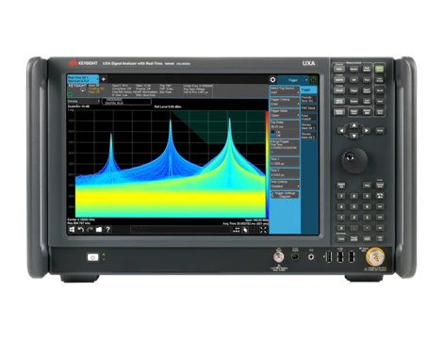Click the AMPTD hardkey
443x339 pixels.
339,80
